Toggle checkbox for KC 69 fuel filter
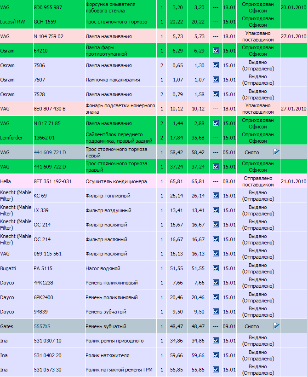The height and width of the screenshot is (377, 308). 216,196
